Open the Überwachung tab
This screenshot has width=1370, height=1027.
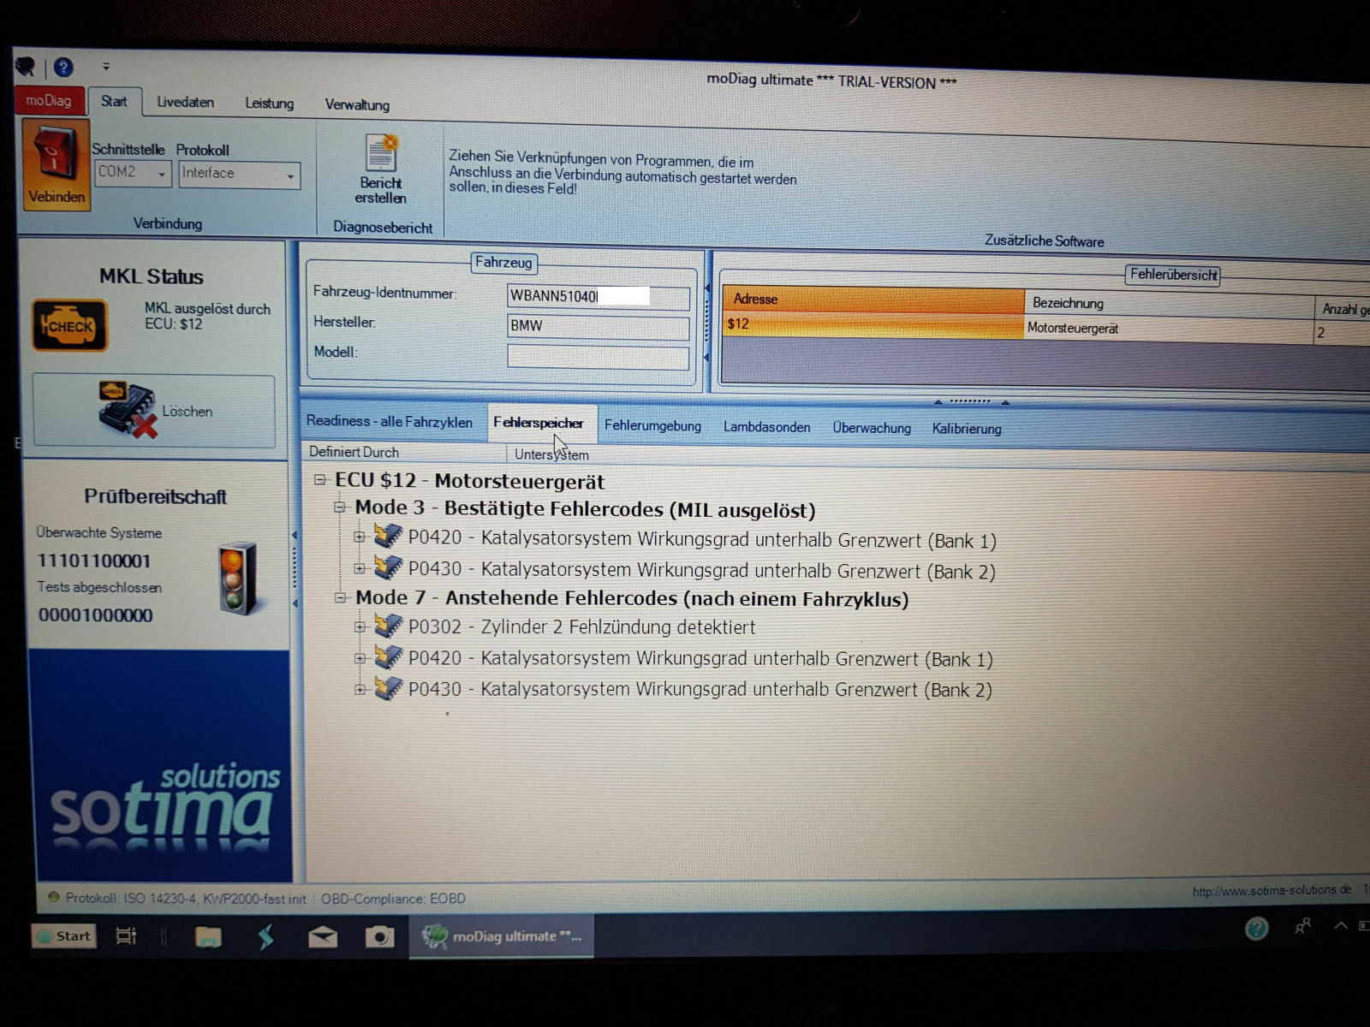(872, 428)
